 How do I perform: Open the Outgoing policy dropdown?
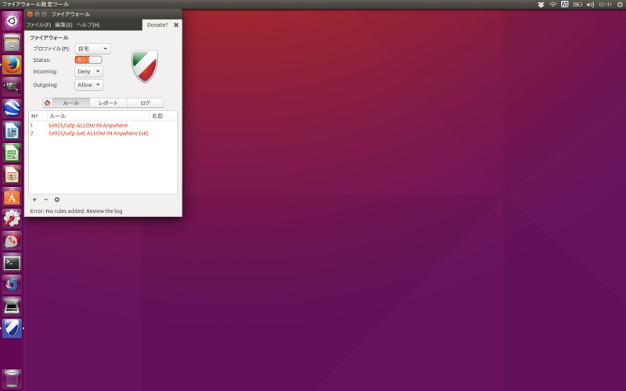coord(89,85)
